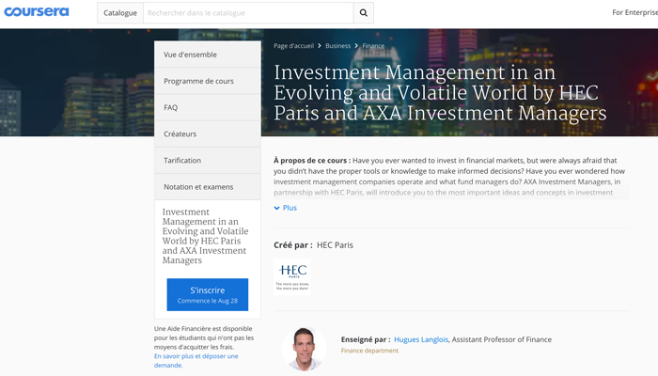658x376 pixels.
Task: Click the search magnifier icon
Action: point(364,13)
